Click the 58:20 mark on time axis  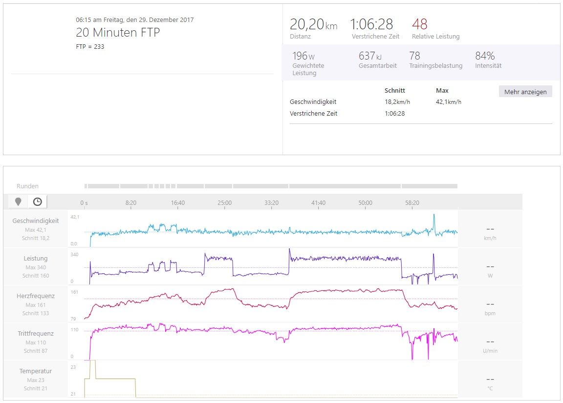[x=412, y=202]
